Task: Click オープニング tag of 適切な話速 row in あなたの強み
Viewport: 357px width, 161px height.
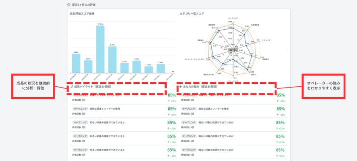Action: point(189,109)
